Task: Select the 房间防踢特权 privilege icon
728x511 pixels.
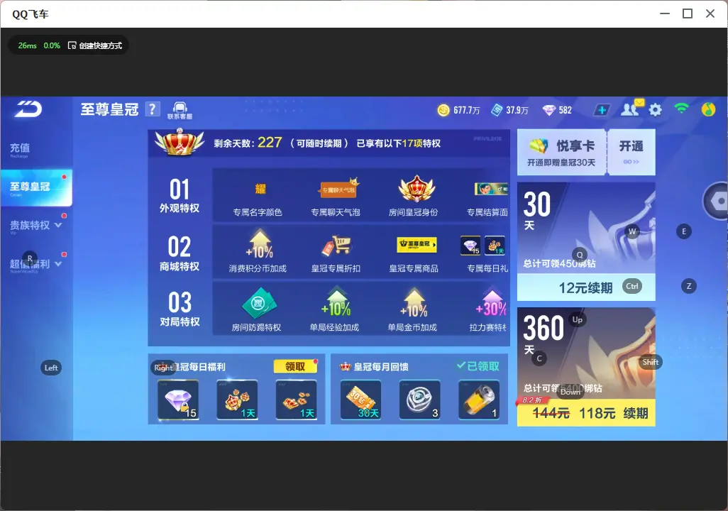Action: [x=259, y=303]
